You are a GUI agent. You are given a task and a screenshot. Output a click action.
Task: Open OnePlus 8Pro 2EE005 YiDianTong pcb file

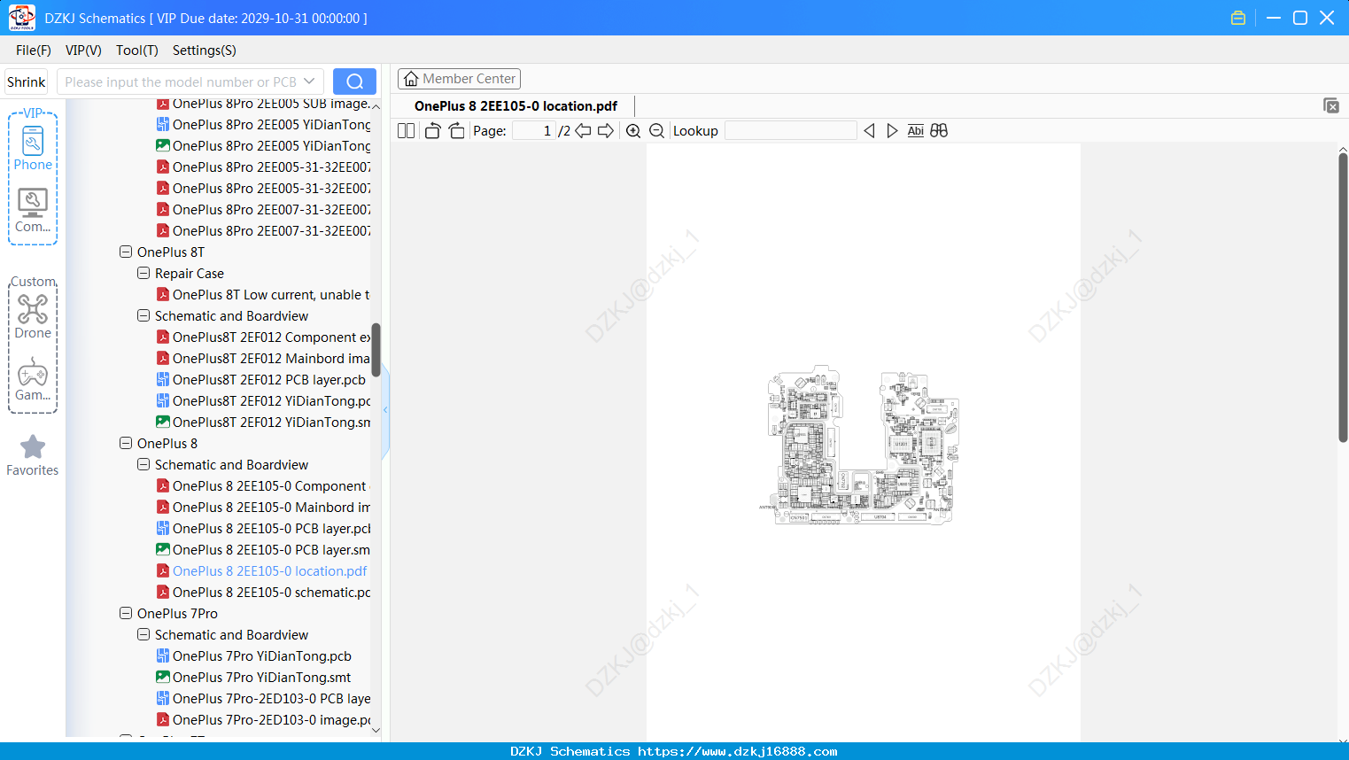264,124
